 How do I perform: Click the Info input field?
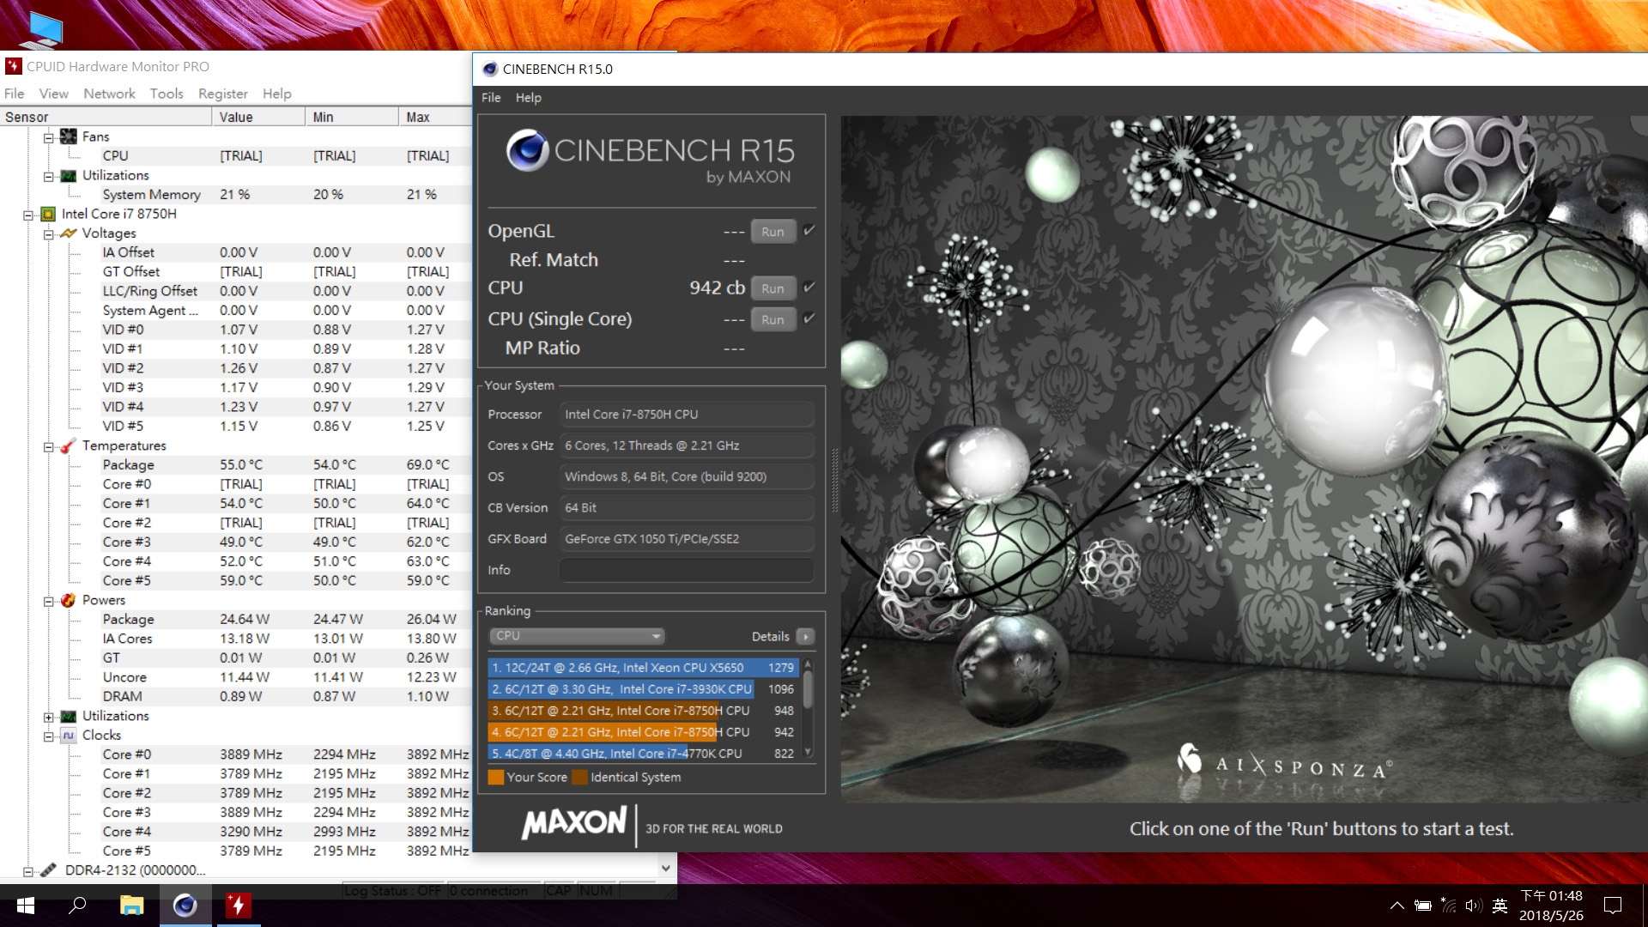[687, 570]
